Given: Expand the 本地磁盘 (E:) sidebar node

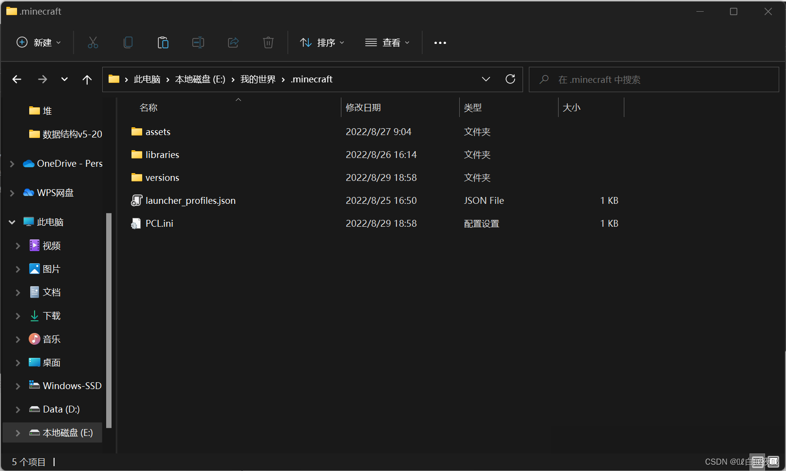Looking at the screenshot, I should tap(18, 433).
